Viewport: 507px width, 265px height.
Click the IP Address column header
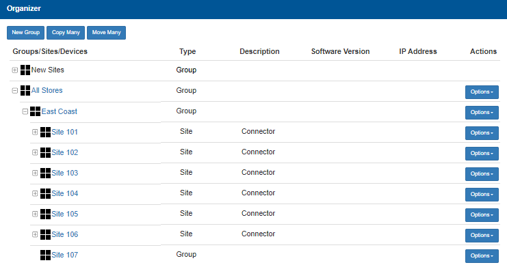click(418, 51)
